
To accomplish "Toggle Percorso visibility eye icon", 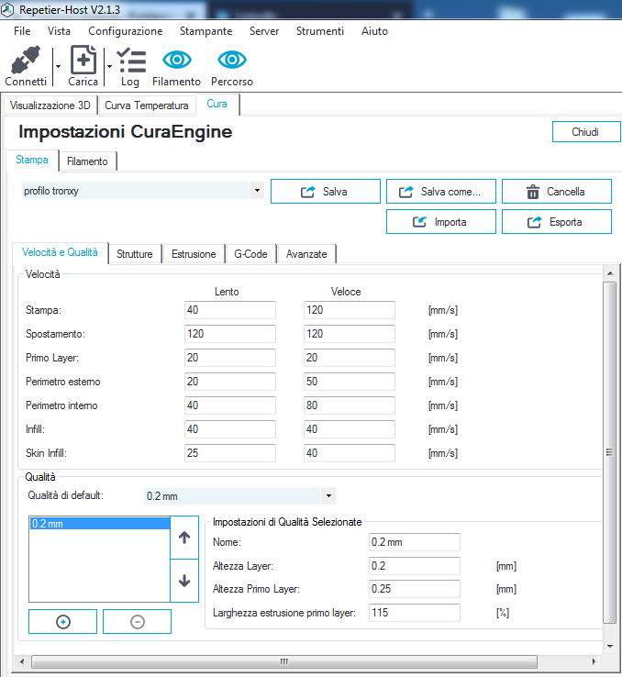I will coord(232,60).
